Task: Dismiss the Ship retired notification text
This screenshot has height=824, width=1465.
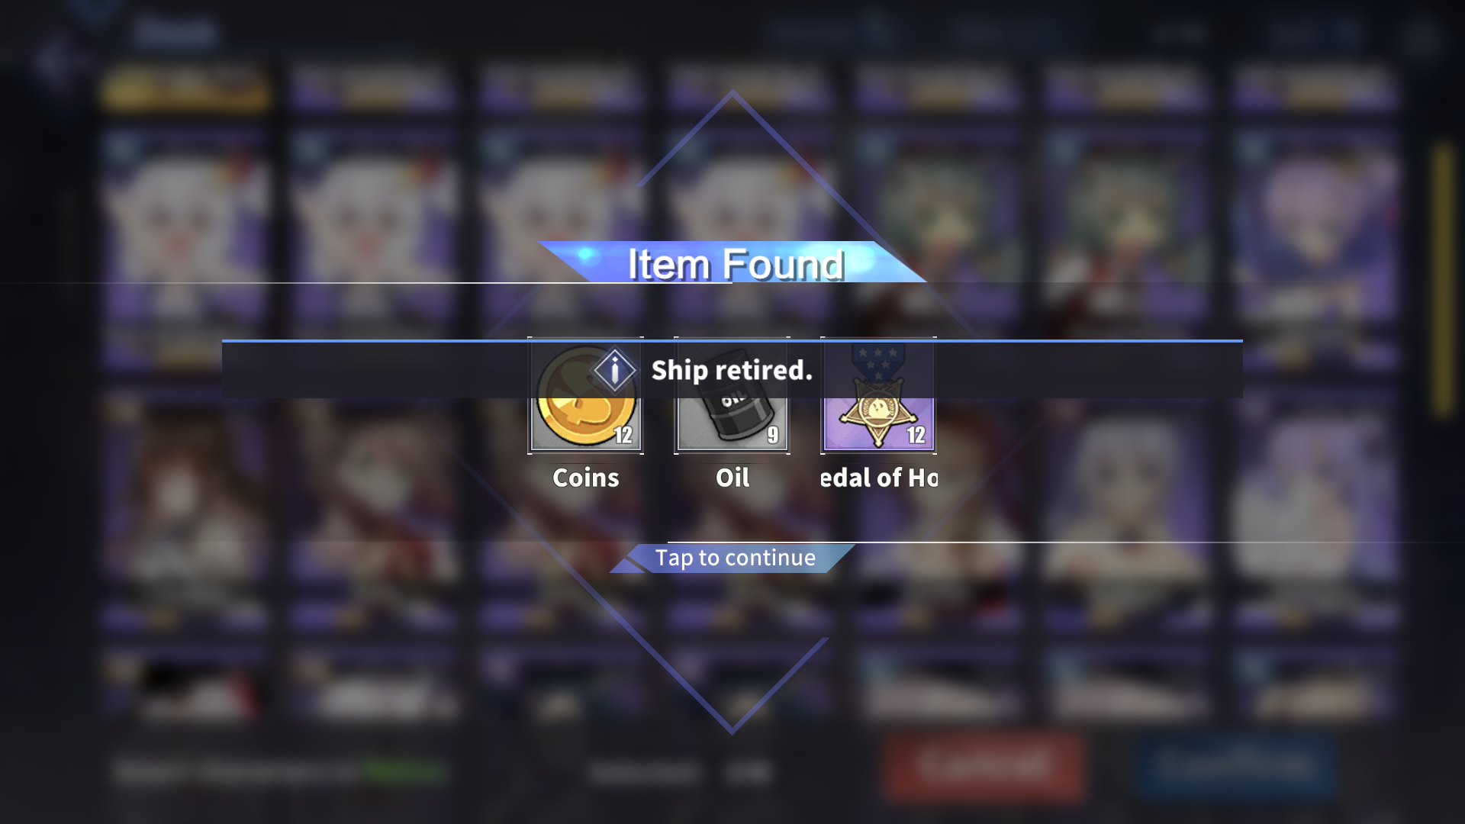Action: tap(732, 370)
